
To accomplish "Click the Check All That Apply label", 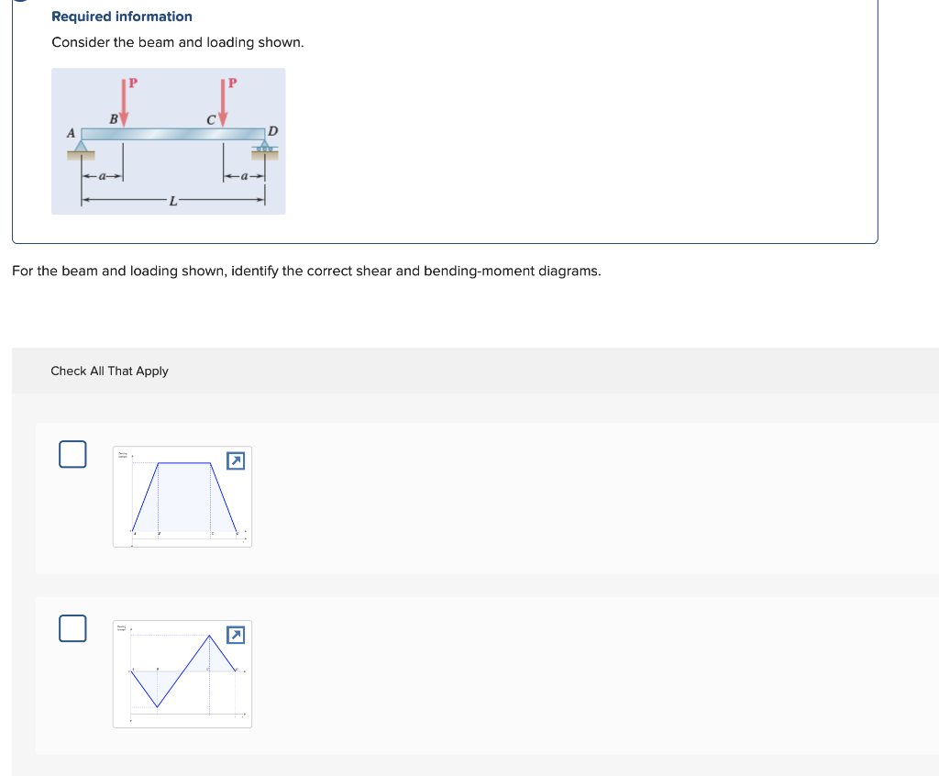I will (109, 371).
